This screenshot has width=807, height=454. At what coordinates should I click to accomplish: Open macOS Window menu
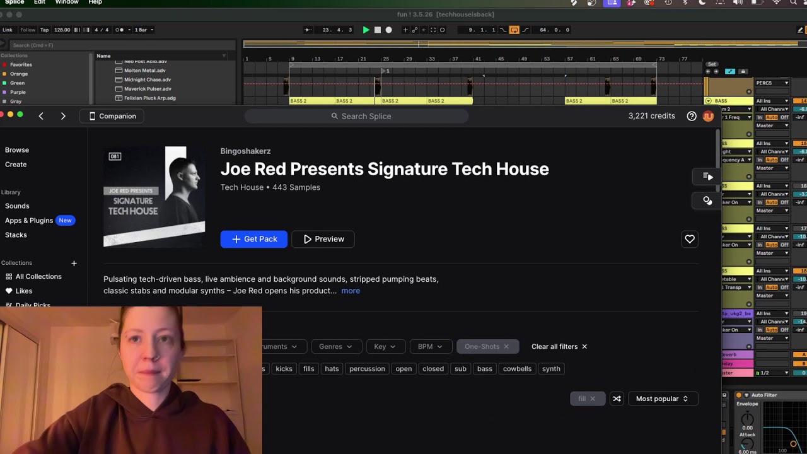pos(67,3)
